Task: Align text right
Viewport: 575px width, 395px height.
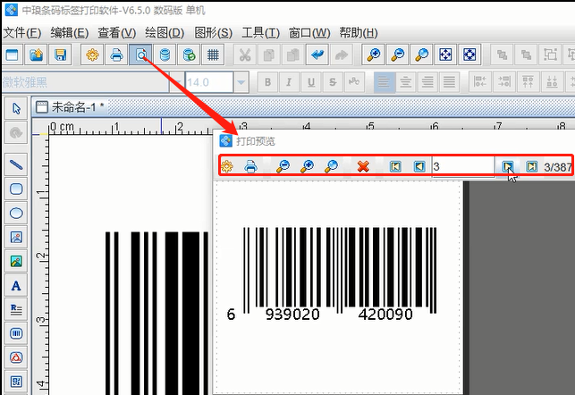Action: [427, 82]
